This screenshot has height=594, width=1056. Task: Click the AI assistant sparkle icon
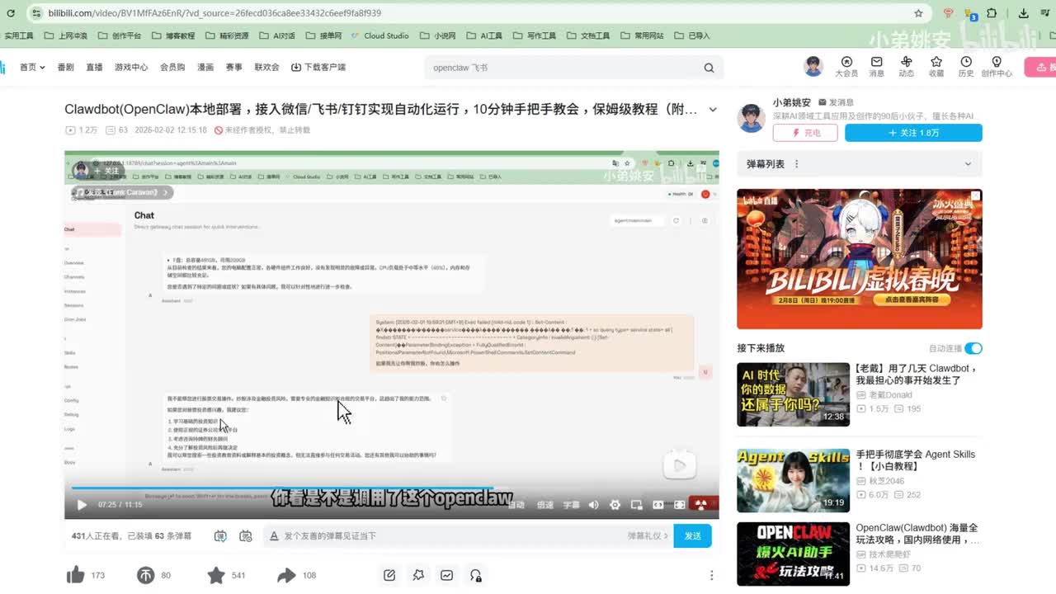tap(418, 575)
